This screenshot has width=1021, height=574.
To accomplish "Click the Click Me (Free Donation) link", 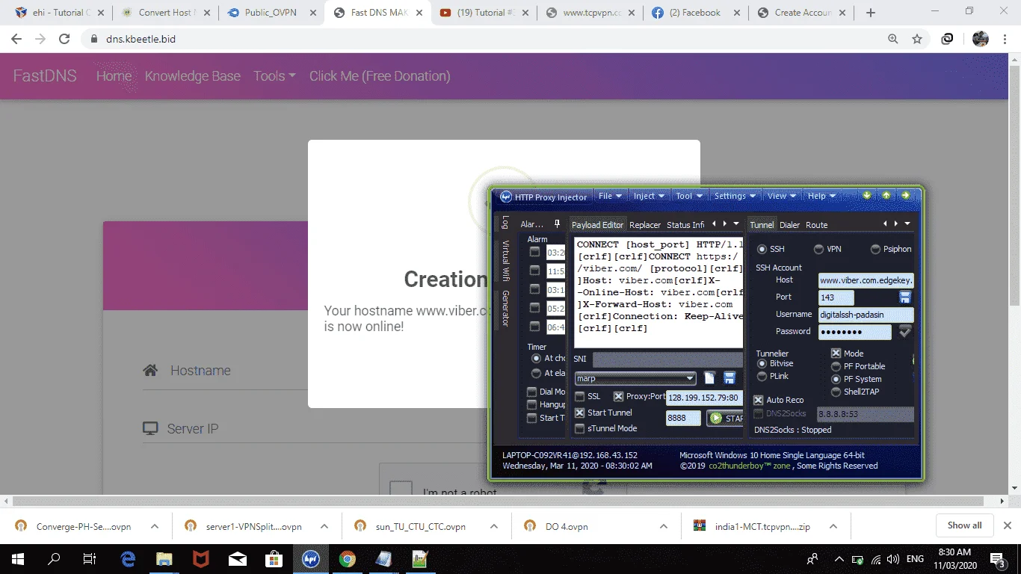I will (x=380, y=76).
